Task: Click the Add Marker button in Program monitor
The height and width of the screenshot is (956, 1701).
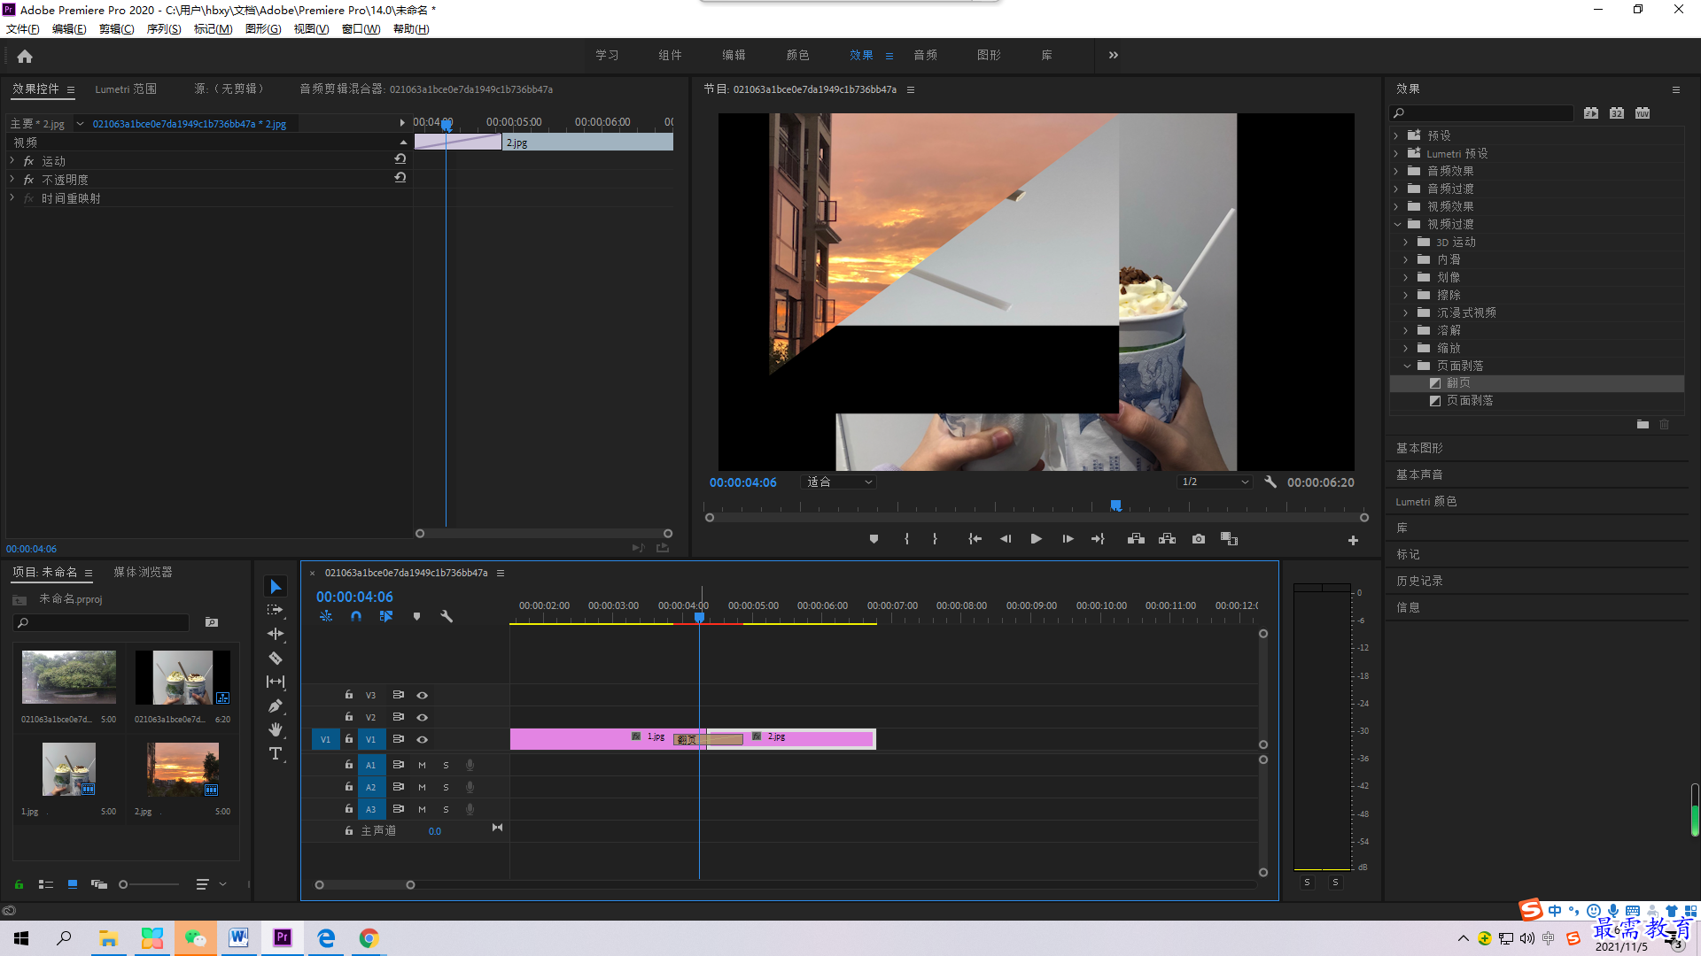Action: [x=874, y=539]
